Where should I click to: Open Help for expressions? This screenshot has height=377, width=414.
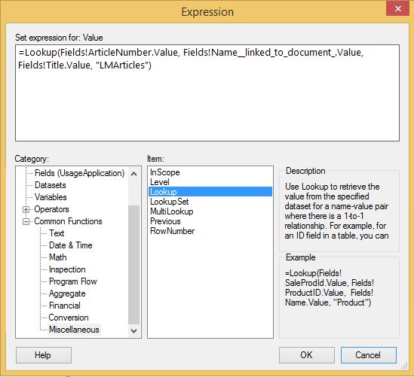click(44, 355)
